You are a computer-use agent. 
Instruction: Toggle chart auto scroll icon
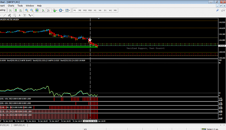click(43, 10)
